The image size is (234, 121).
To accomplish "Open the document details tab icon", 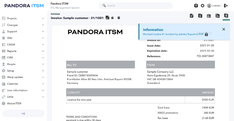I will [192, 16].
